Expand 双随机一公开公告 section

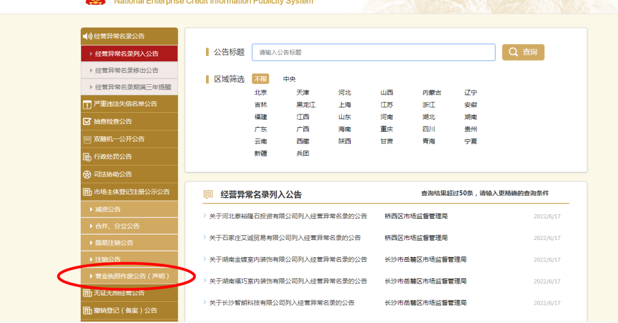pos(129,139)
